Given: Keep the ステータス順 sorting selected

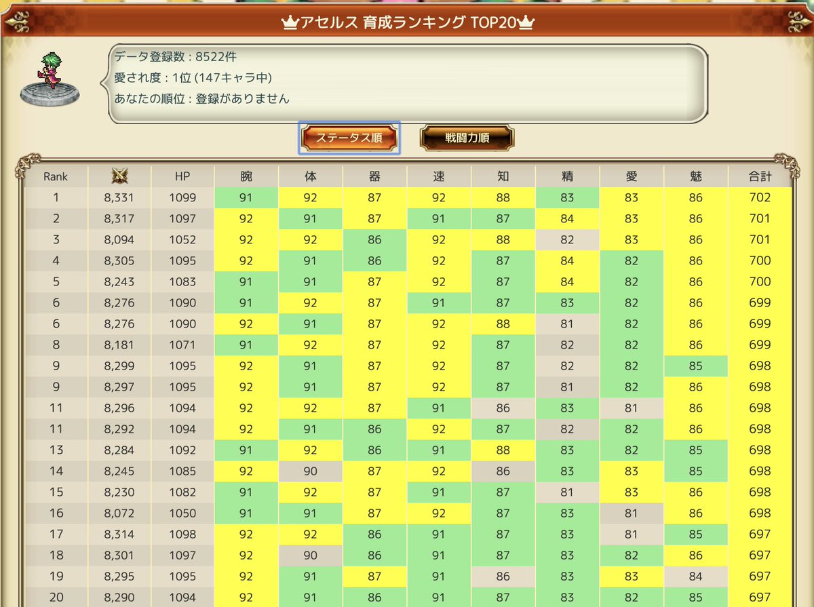Looking at the screenshot, I should [349, 136].
